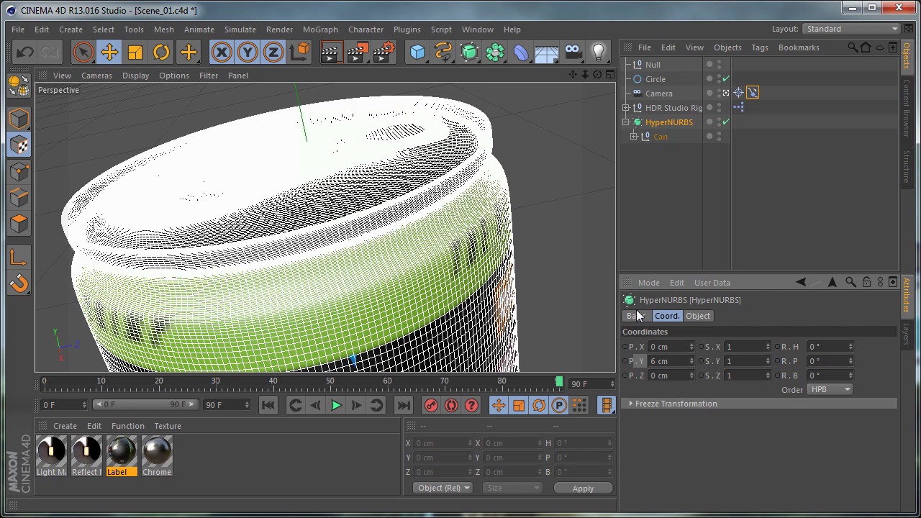Click timeline frame marker at 90
This screenshot has width=921, height=518.
coord(559,381)
